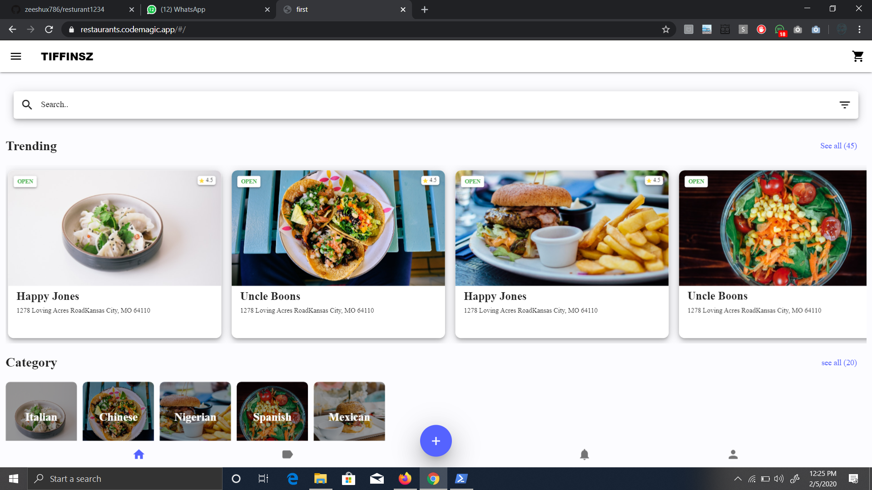Select the Italian category

pos(41,411)
